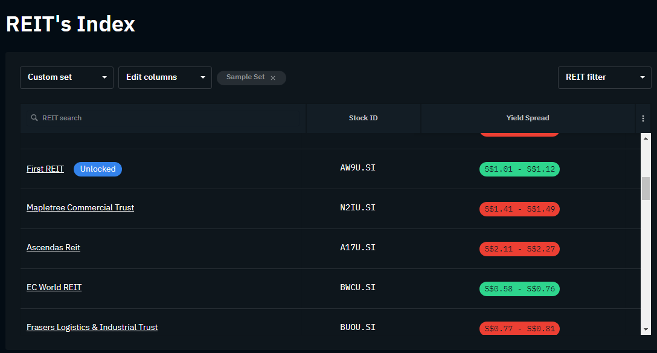Click the Unlocked badge beside First REIT
Viewport: 657px width, 353px height.
tap(98, 169)
